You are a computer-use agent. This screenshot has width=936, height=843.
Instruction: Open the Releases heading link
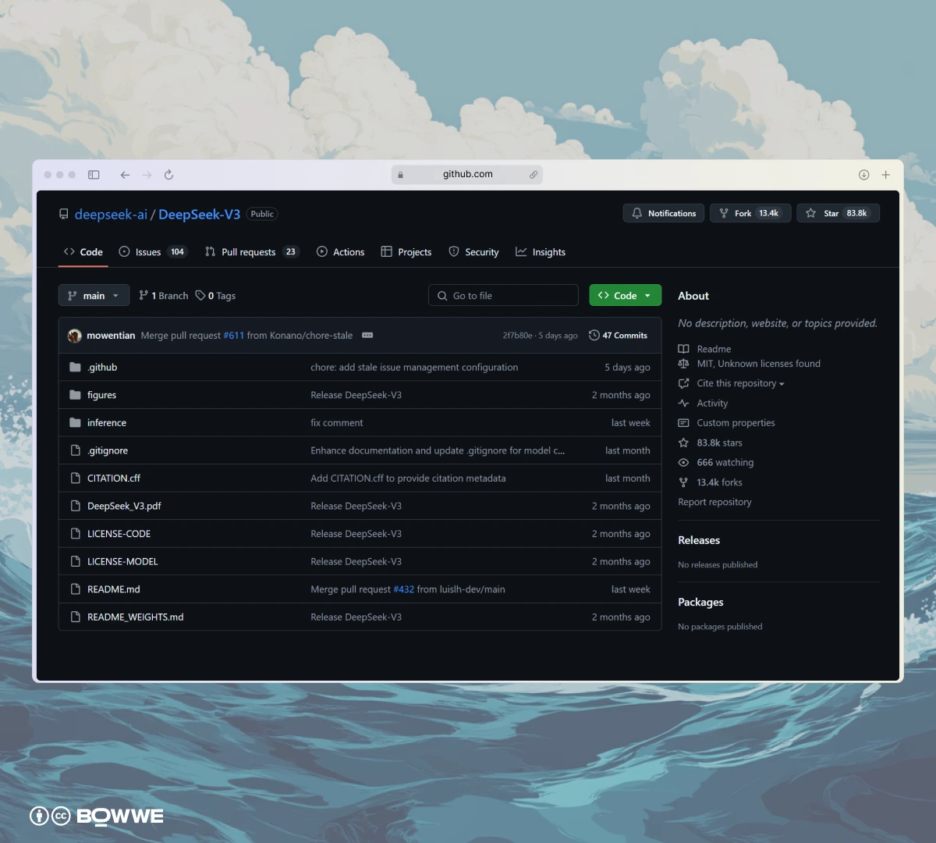click(x=699, y=540)
